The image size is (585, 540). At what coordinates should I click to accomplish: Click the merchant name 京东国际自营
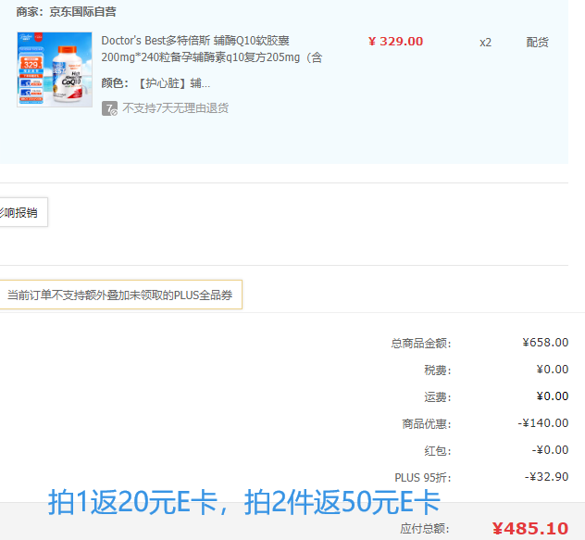82,12
